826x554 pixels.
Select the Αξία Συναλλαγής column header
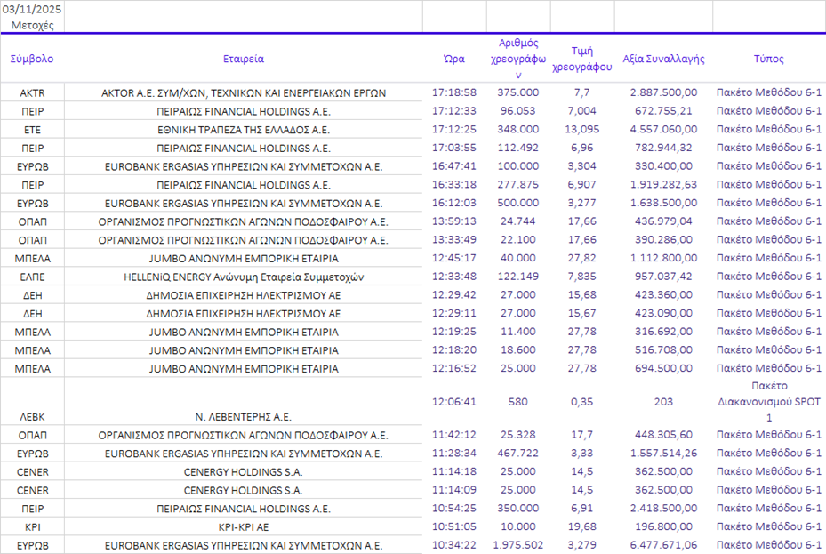[663, 59]
